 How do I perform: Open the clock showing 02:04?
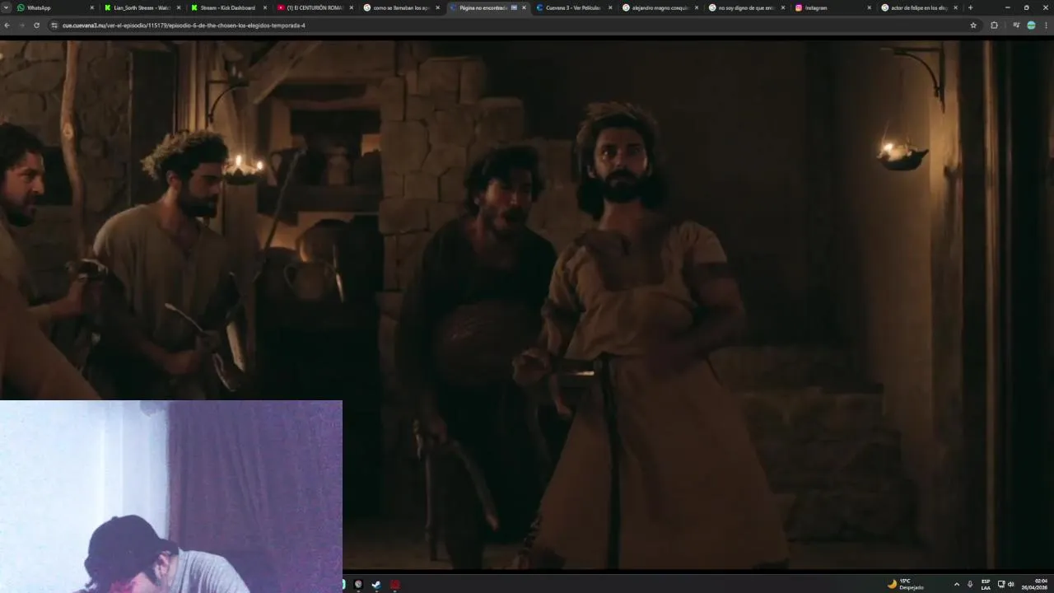point(1035,584)
